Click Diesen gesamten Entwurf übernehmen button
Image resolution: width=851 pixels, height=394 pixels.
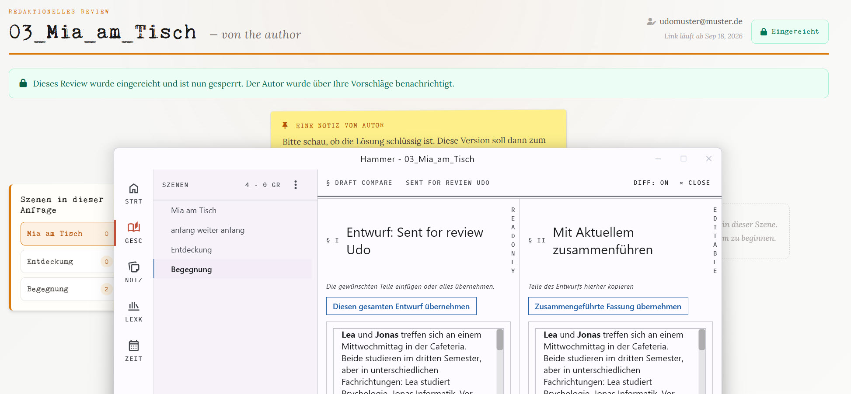point(401,306)
